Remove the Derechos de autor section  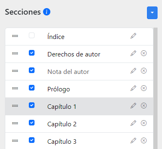[x=144, y=53]
